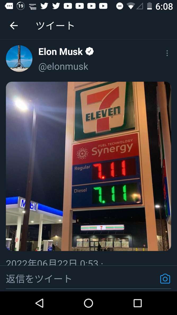Tap the ツイート header title

click(55, 26)
